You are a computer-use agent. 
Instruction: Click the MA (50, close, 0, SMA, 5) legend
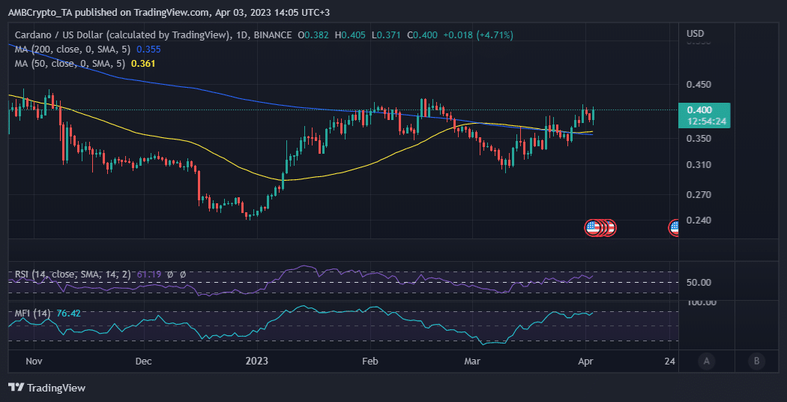70,63
